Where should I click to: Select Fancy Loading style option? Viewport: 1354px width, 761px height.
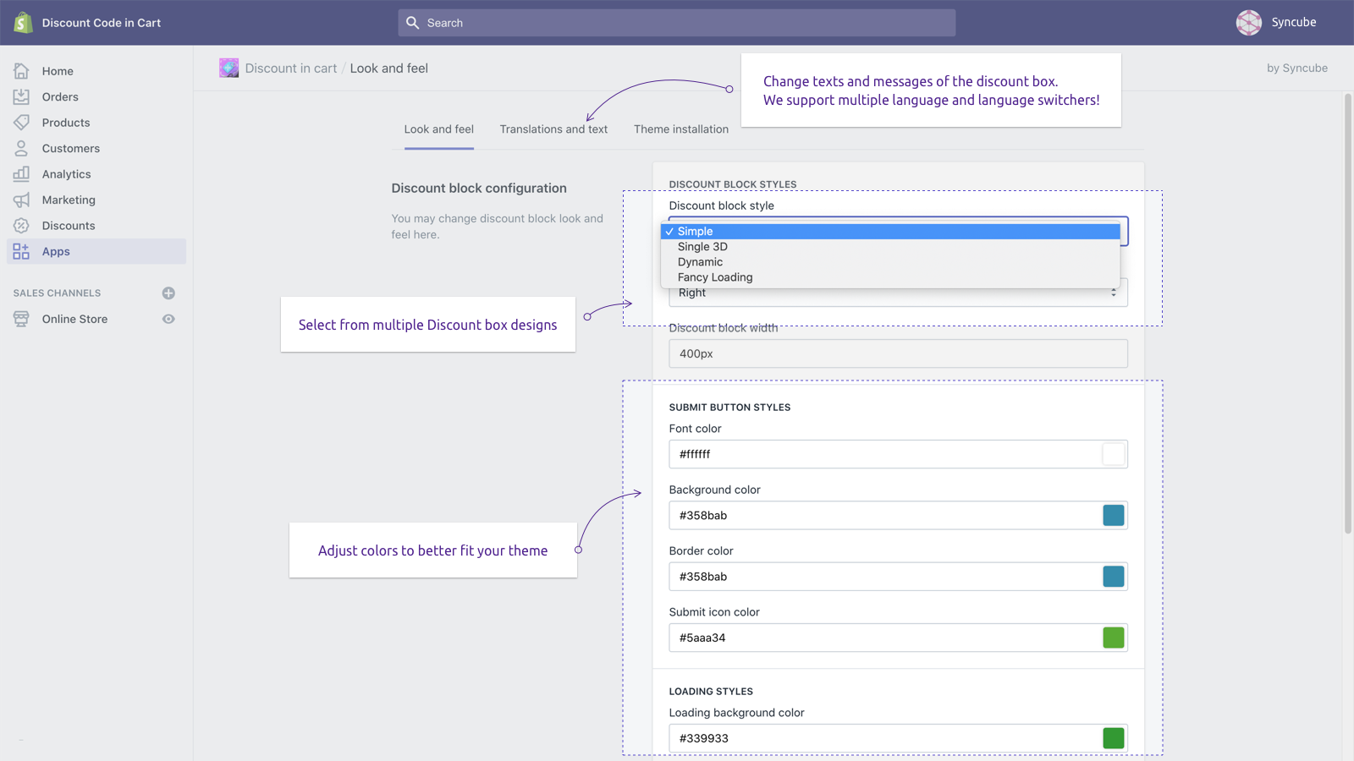pyautogui.click(x=715, y=277)
